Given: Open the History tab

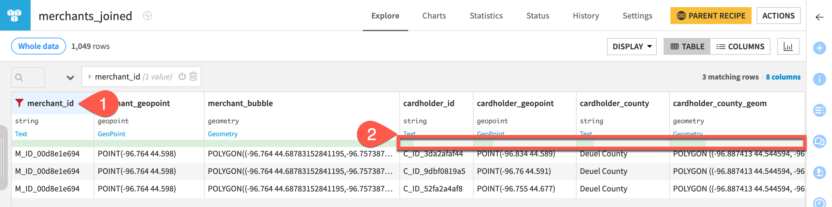Looking at the screenshot, I should (x=586, y=16).
